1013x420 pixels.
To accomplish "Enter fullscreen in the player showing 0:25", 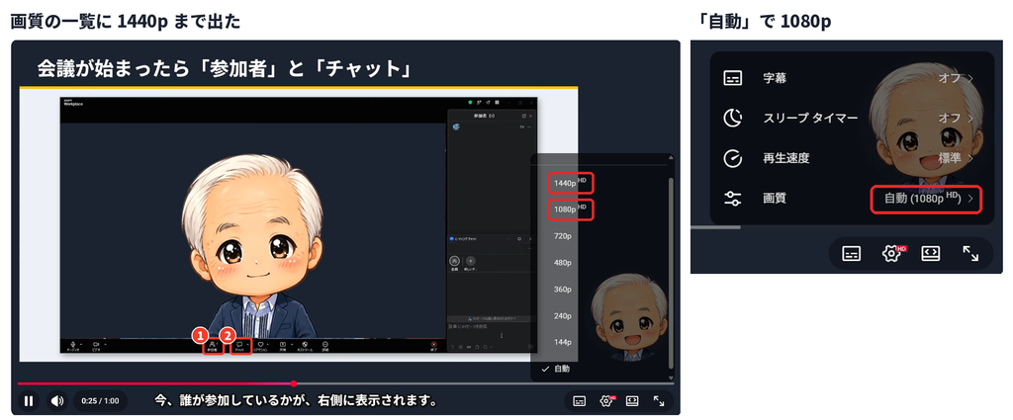I will tap(659, 400).
